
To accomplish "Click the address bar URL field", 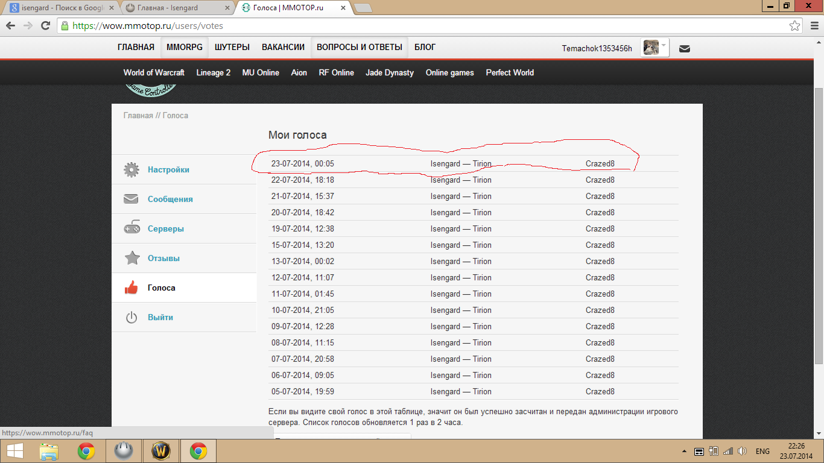I will click(422, 26).
